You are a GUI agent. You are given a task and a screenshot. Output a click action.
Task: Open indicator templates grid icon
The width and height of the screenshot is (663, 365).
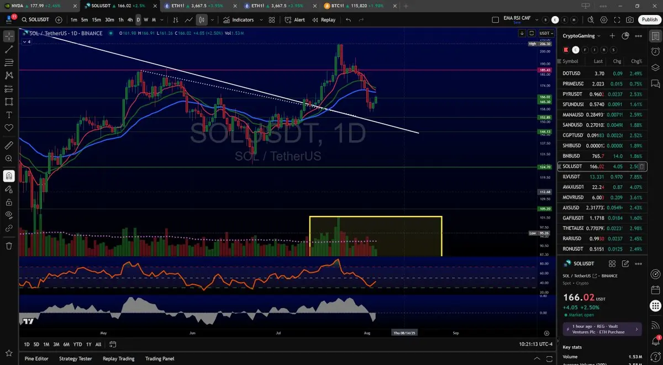[272, 20]
